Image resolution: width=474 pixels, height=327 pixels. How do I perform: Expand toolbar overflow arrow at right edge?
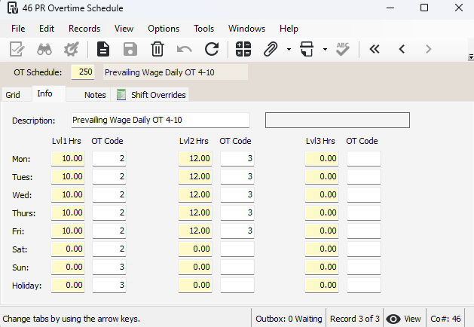coord(471,57)
